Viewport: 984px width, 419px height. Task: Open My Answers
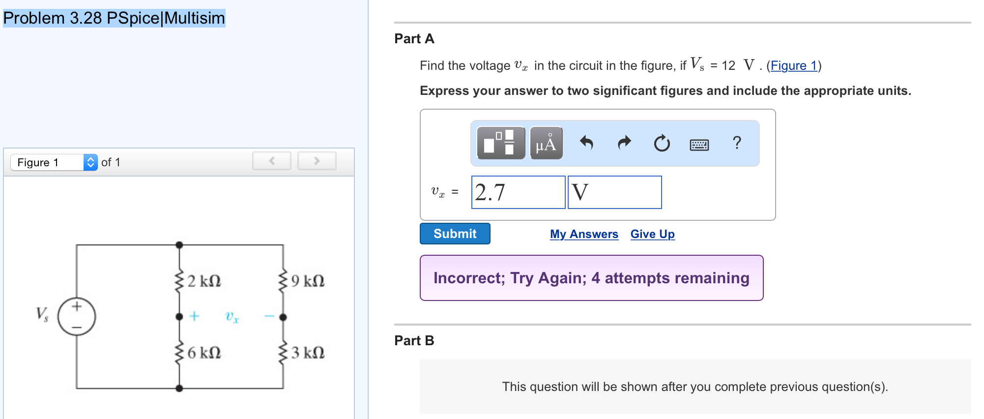click(x=583, y=234)
